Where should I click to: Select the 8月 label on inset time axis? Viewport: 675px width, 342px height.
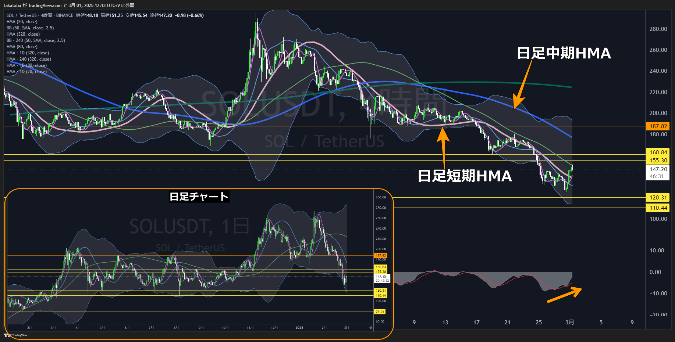[176, 328]
